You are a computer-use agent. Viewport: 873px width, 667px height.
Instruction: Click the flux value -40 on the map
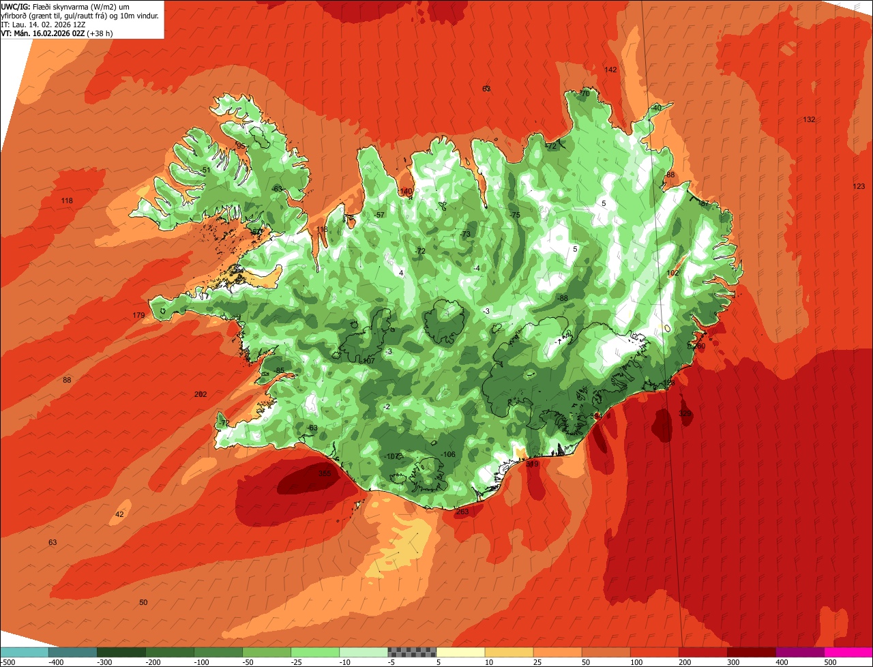pos(656,108)
